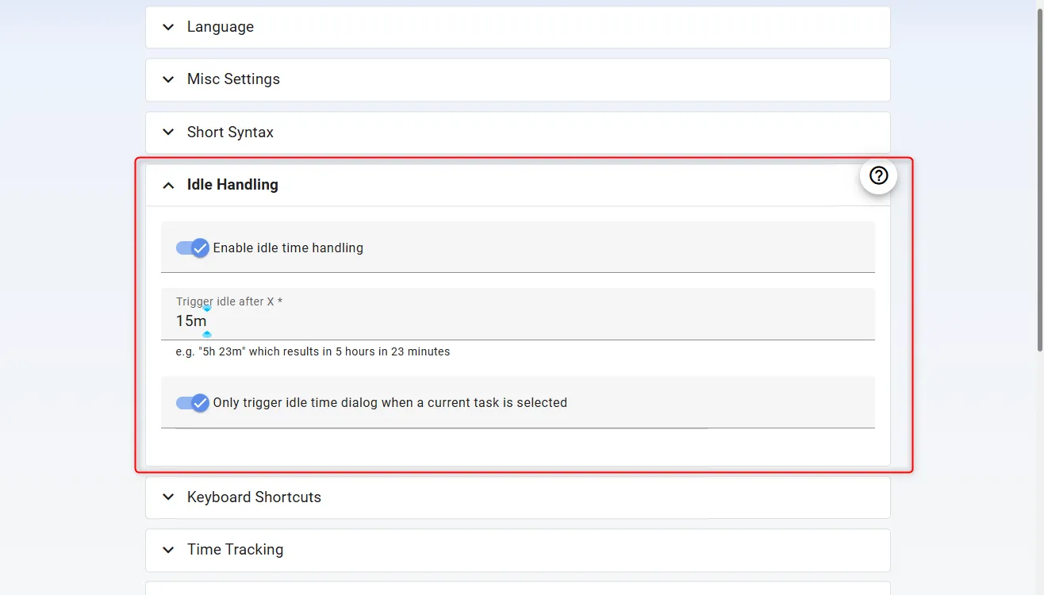The height and width of the screenshot is (595, 1044).
Task: Disable the idle time handling switch
Action: coord(193,248)
